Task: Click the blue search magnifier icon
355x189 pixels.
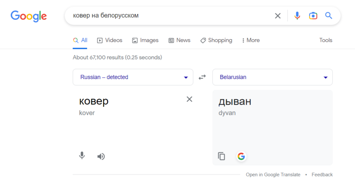Action: point(329,16)
